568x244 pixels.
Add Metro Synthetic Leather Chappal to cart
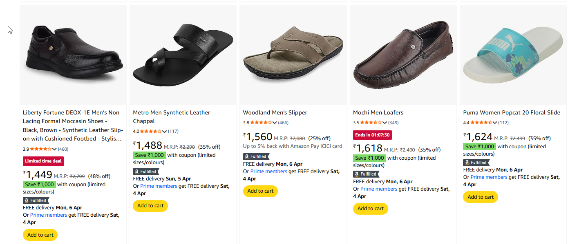coord(150,206)
